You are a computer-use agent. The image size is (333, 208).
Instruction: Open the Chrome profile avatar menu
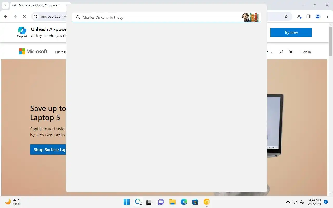point(318,16)
